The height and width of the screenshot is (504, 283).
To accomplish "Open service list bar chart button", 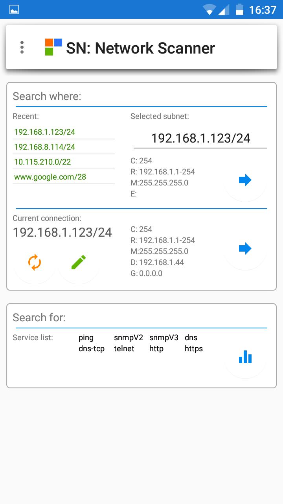I will click(245, 358).
